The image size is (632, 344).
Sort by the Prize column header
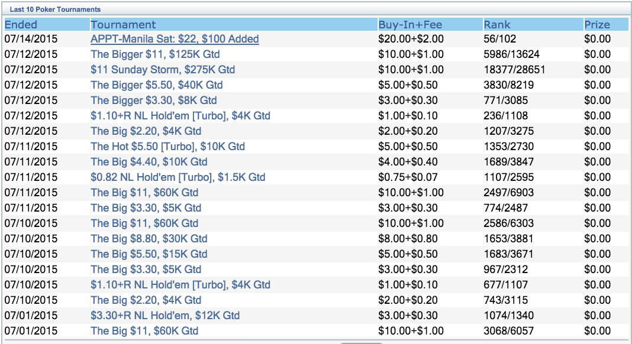click(x=597, y=24)
